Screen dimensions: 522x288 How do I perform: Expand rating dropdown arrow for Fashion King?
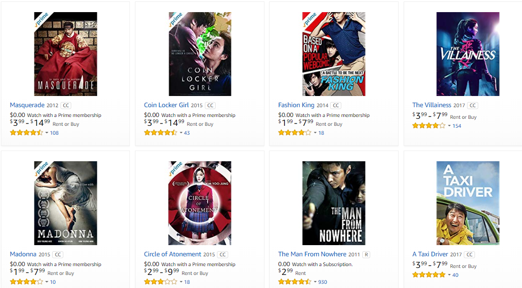click(x=315, y=133)
